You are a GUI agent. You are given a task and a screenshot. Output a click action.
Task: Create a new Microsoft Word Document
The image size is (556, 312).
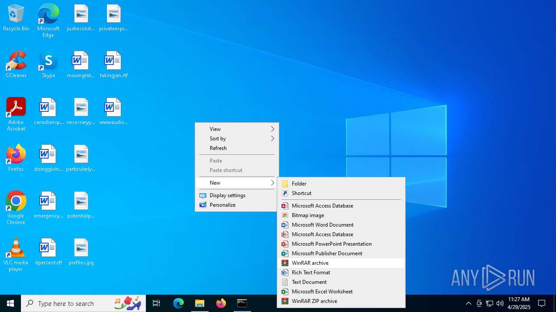341,225
